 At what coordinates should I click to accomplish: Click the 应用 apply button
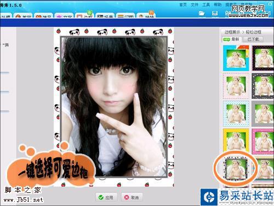[x=106, y=197]
